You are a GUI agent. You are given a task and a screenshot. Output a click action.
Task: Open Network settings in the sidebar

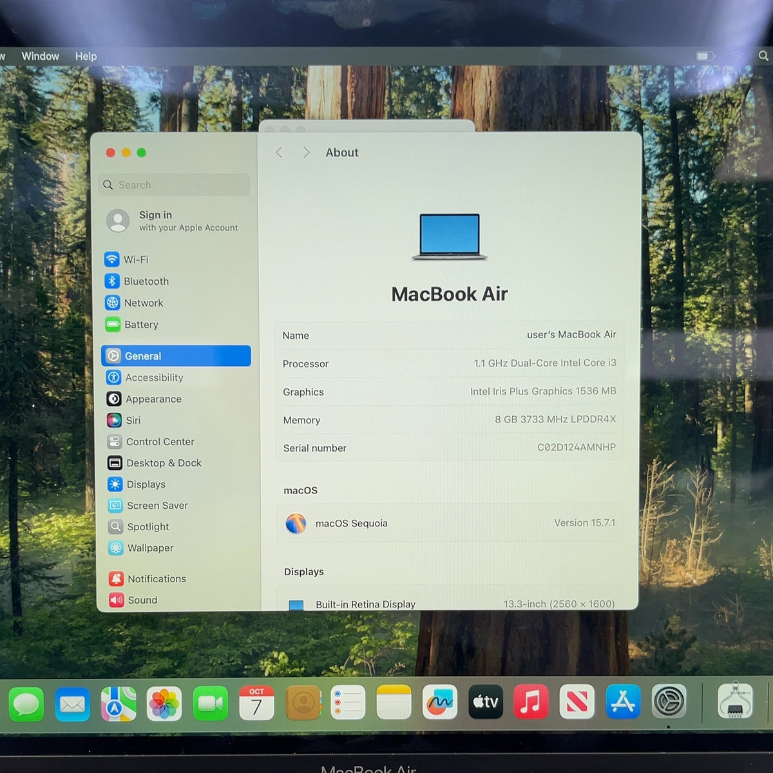pos(176,303)
